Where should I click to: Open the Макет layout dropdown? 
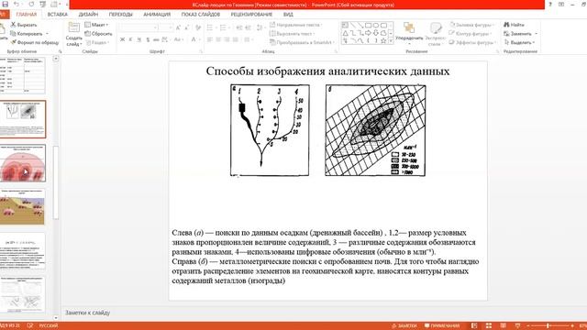point(96,25)
